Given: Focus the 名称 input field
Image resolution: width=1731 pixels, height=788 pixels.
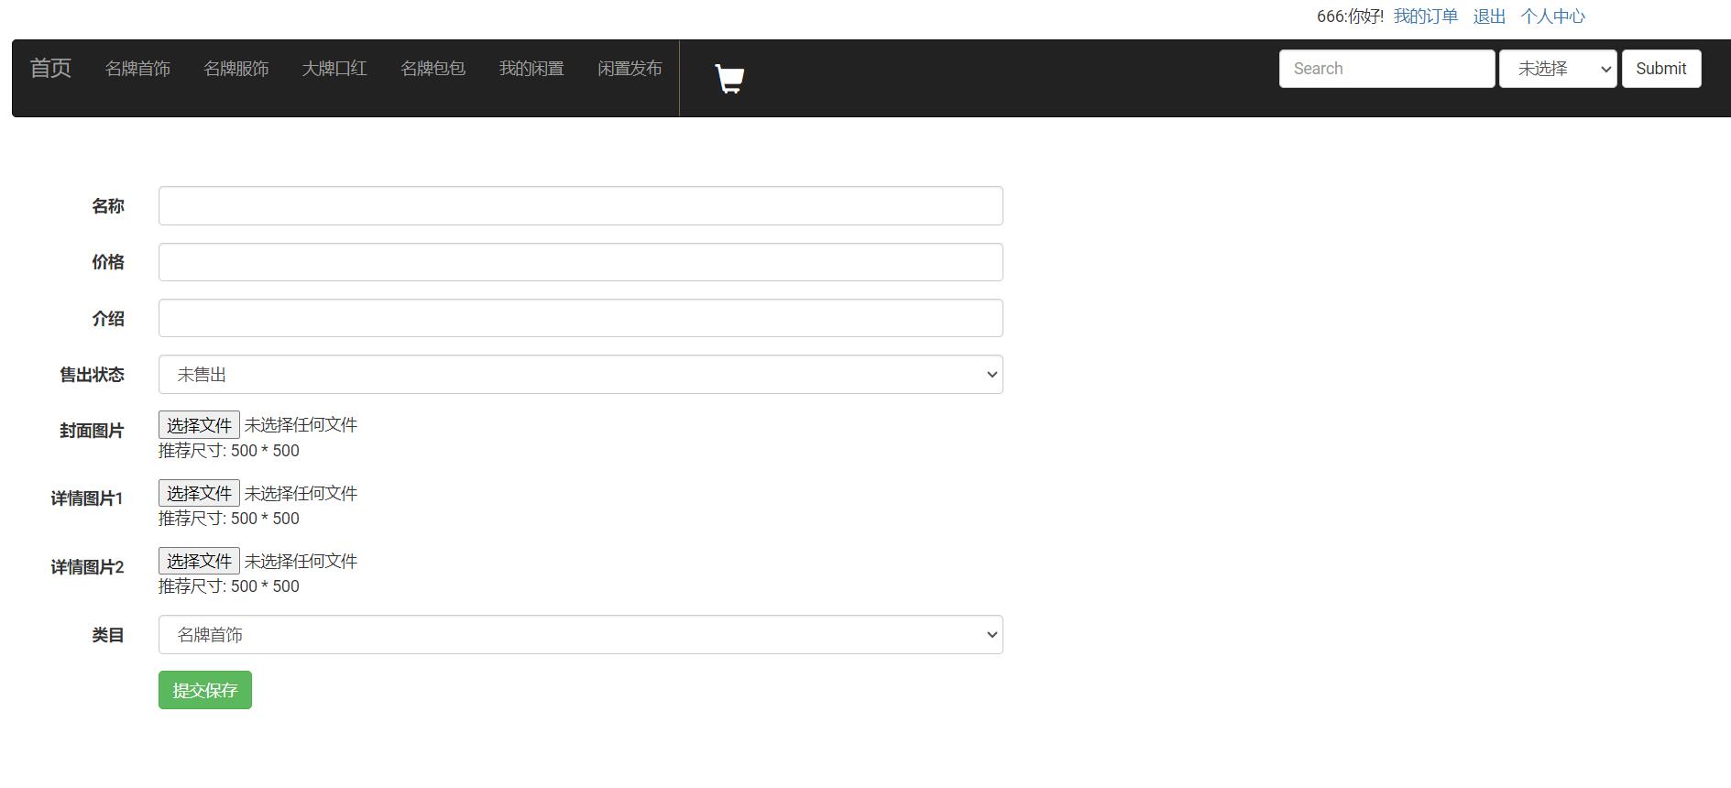Looking at the screenshot, I should (581, 206).
